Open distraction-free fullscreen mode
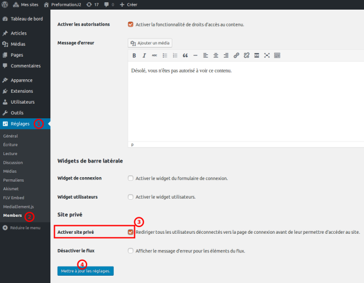 pos(267,55)
